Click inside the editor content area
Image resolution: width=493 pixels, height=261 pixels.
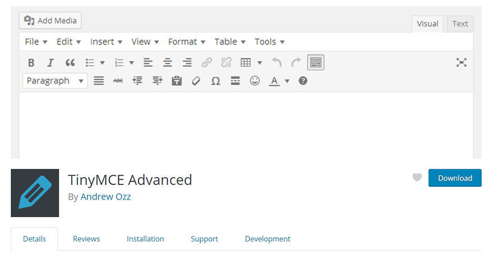tap(246, 126)
